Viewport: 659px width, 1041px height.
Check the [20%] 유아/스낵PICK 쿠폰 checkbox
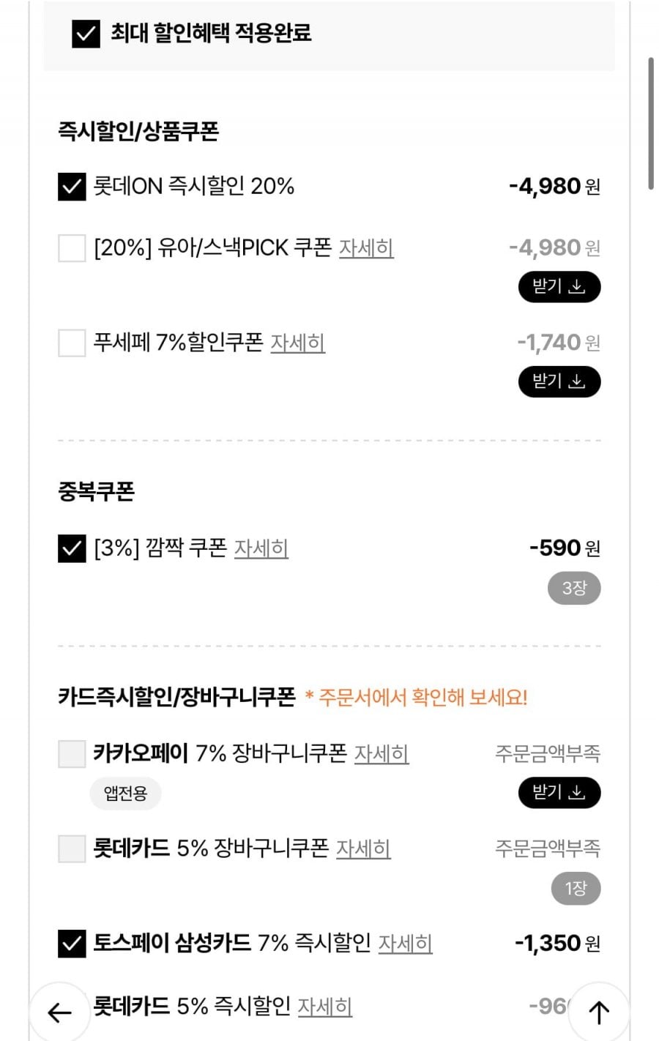coord(72,248)
